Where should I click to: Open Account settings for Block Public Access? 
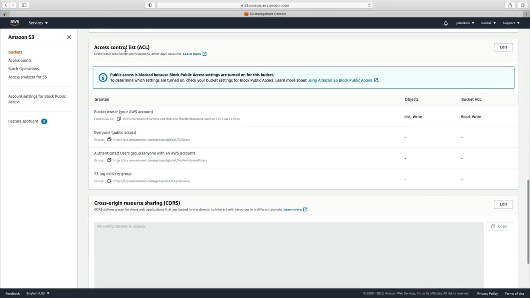[37, 99]
